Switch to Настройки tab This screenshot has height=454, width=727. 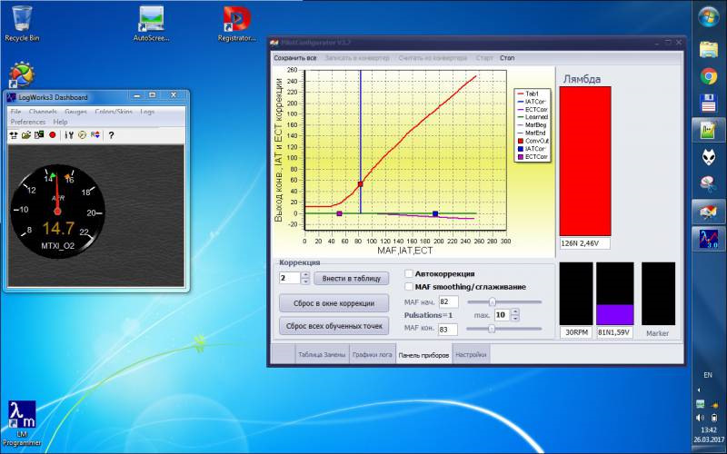(x=471, y=354)
